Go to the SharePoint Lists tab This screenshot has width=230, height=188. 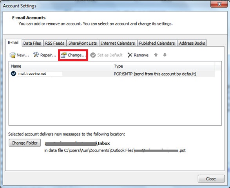[x=83, y=43]
